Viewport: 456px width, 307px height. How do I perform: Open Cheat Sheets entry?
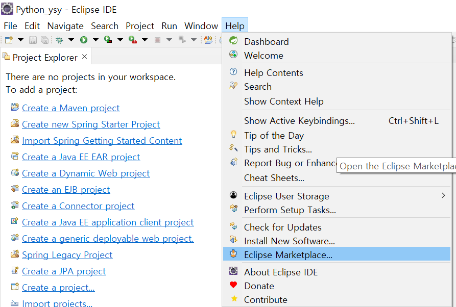337,178
